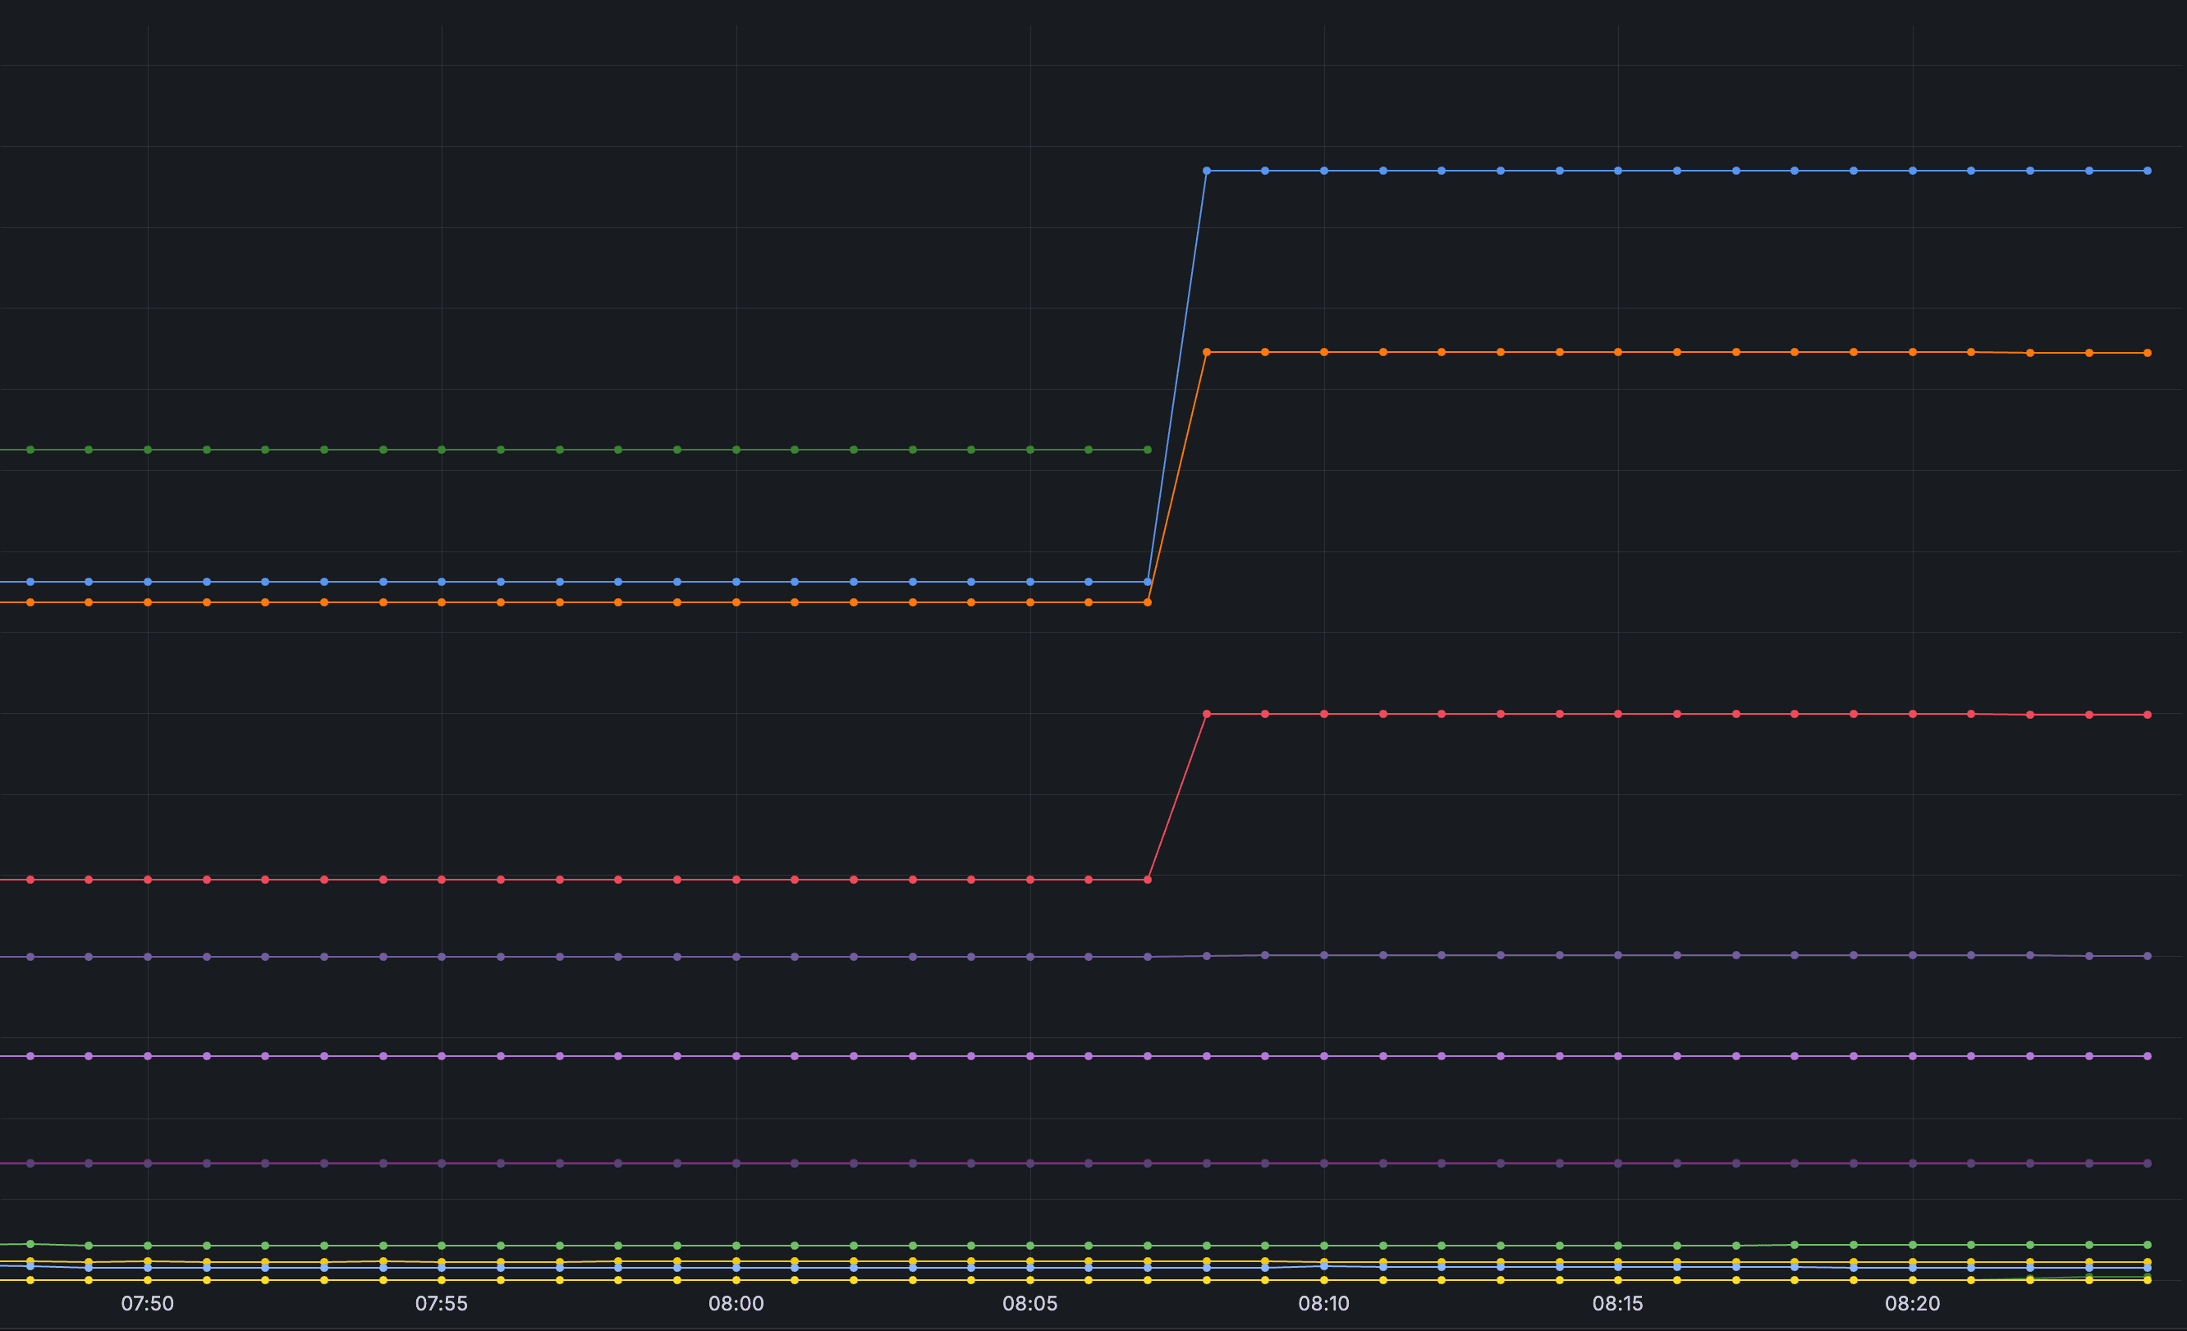Click dark purple line point at 08:15
The height and width of the screenshot is (1331, 2187).
coord(1618,1164)
